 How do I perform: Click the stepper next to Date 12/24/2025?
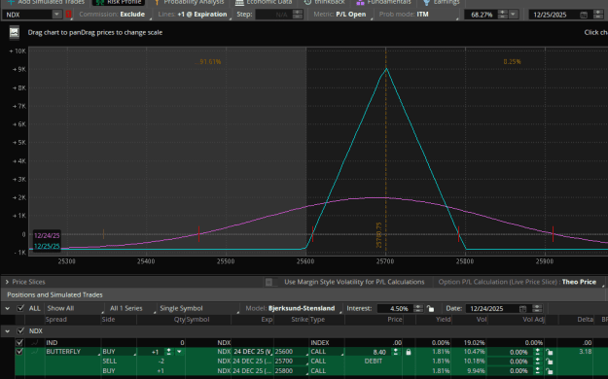(537, 308)
